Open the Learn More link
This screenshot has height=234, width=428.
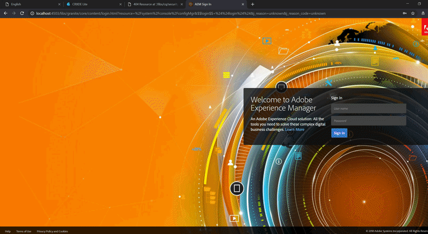pos(295,129)
